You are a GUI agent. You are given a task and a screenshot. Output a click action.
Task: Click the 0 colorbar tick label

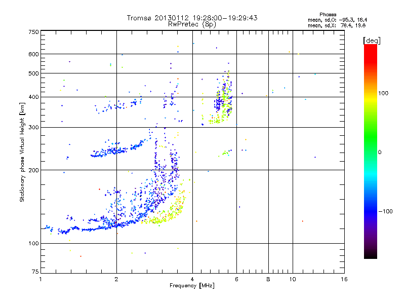[380, 153]
